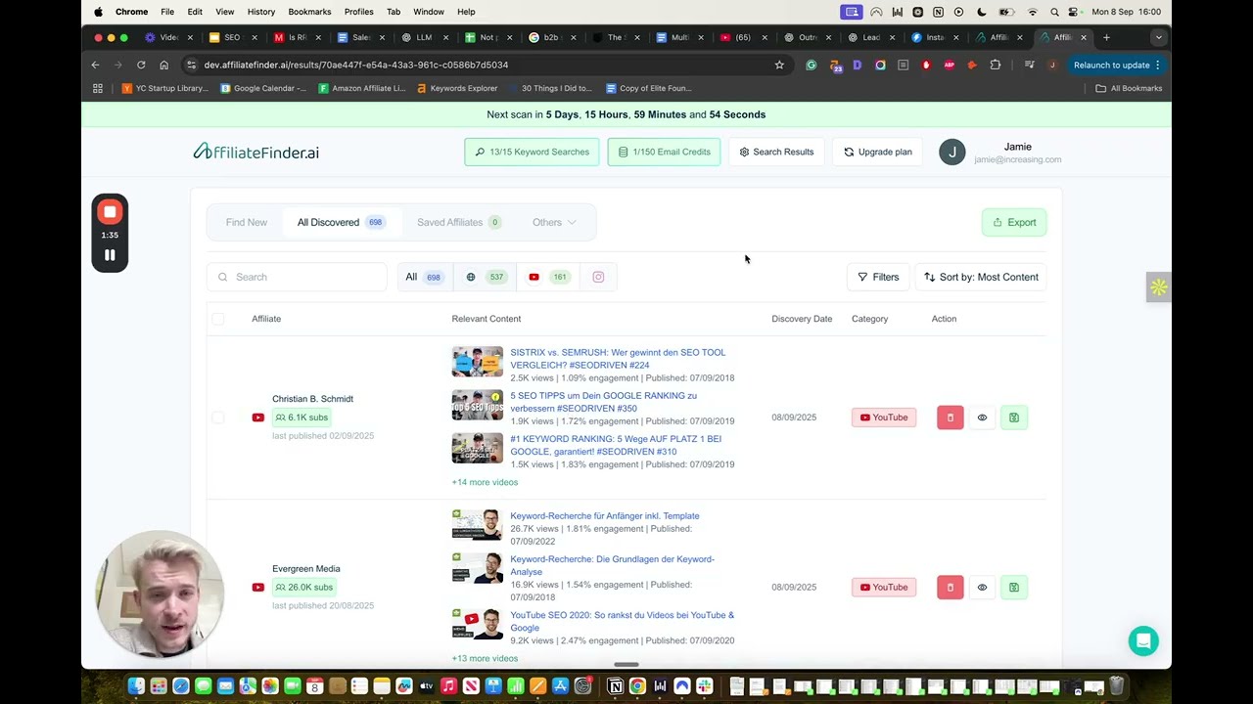Open the Apple menu
Image resolution: width=1253 pixels, height=704 pixels.
pyautogui.click(x=98, y=12)
